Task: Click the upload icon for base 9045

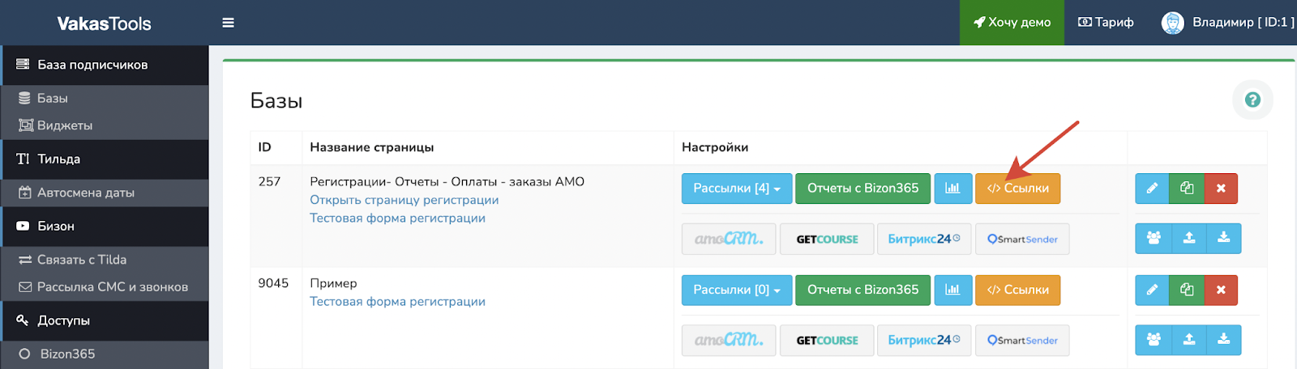Action: [1188, 340]
